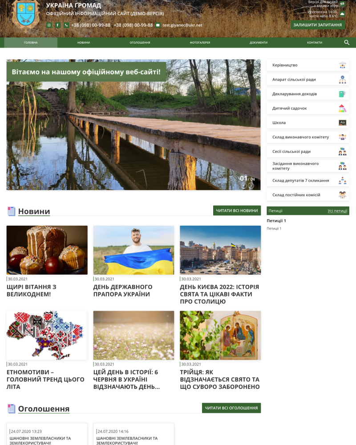Open the Новини menu item
Image resolution: width=356 pixels, height=445 pixels.
point(84,43)
